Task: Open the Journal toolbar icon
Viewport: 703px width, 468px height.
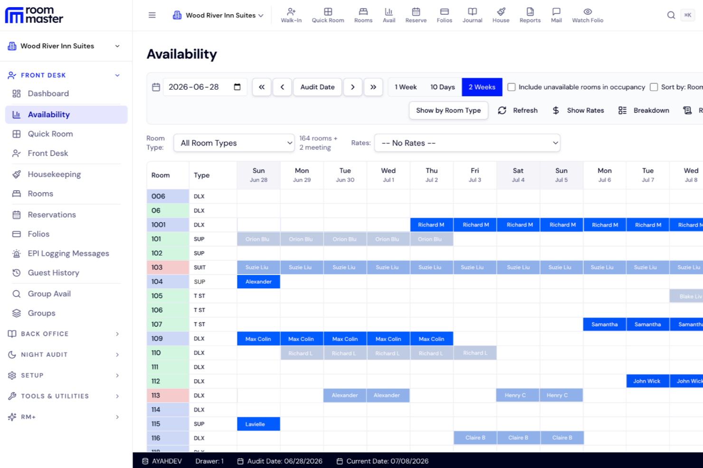Action: [472, 15]
